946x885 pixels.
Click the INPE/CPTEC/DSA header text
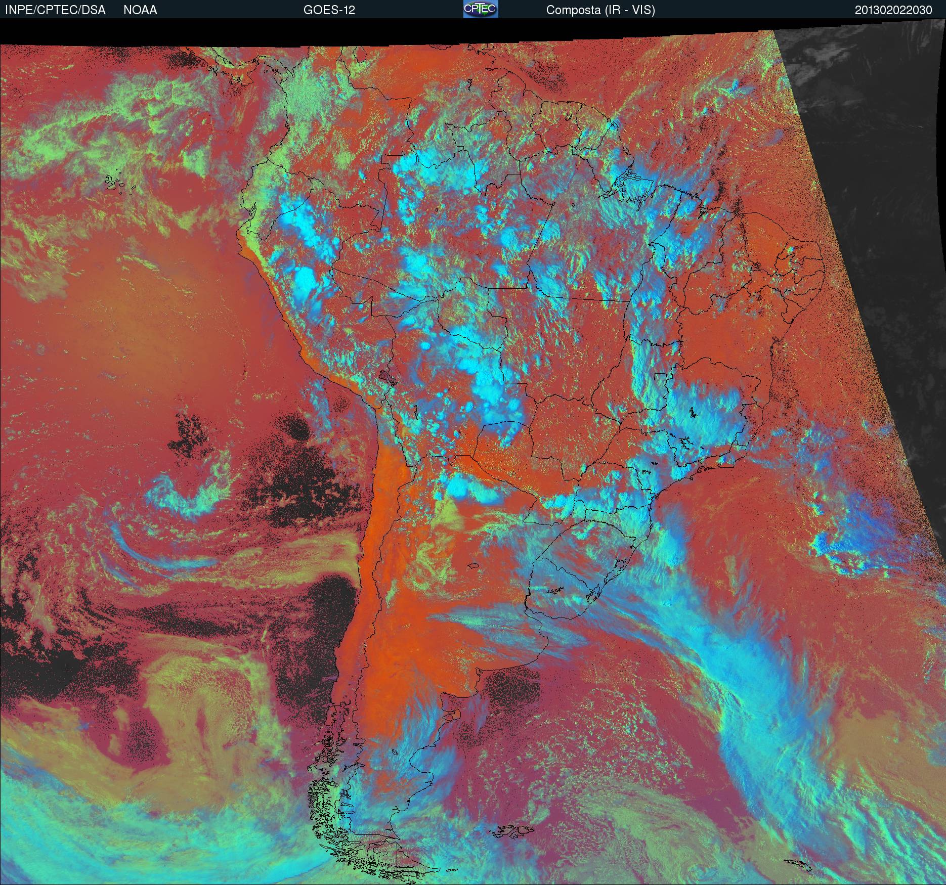tap(55, 10)
